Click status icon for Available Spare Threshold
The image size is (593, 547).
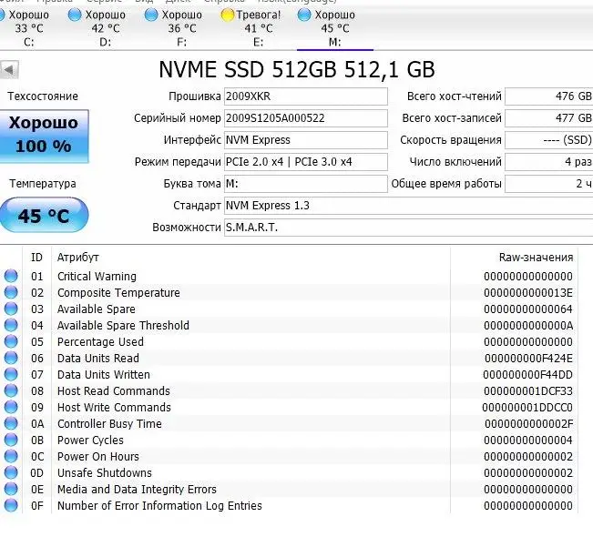(x=11, y=325)
